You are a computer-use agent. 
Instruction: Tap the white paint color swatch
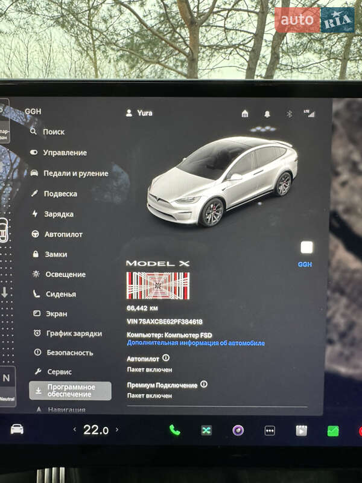[306, 248]
